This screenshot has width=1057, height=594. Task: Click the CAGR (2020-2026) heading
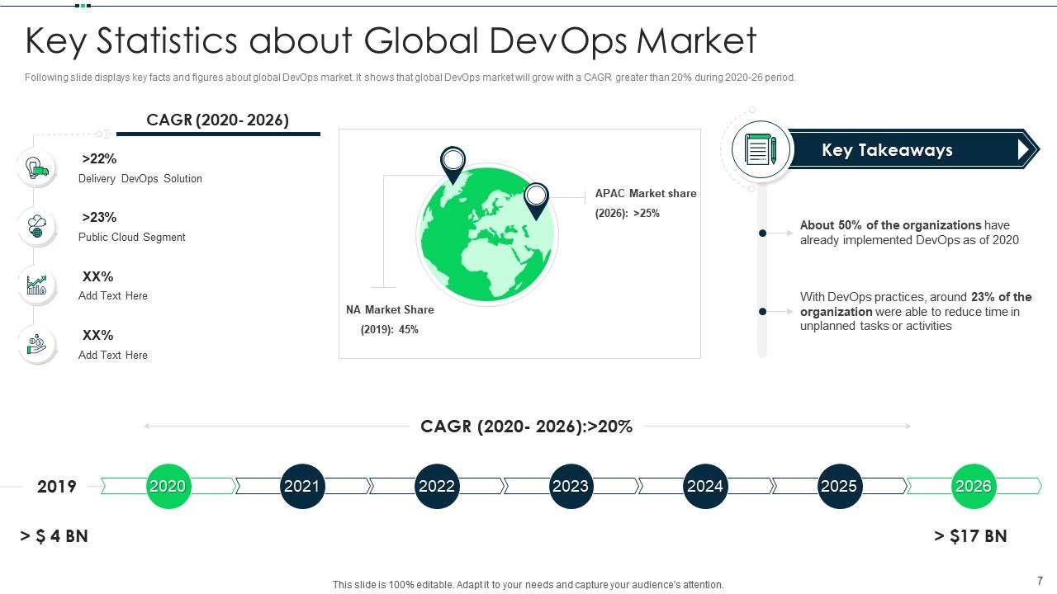point(218,120)
